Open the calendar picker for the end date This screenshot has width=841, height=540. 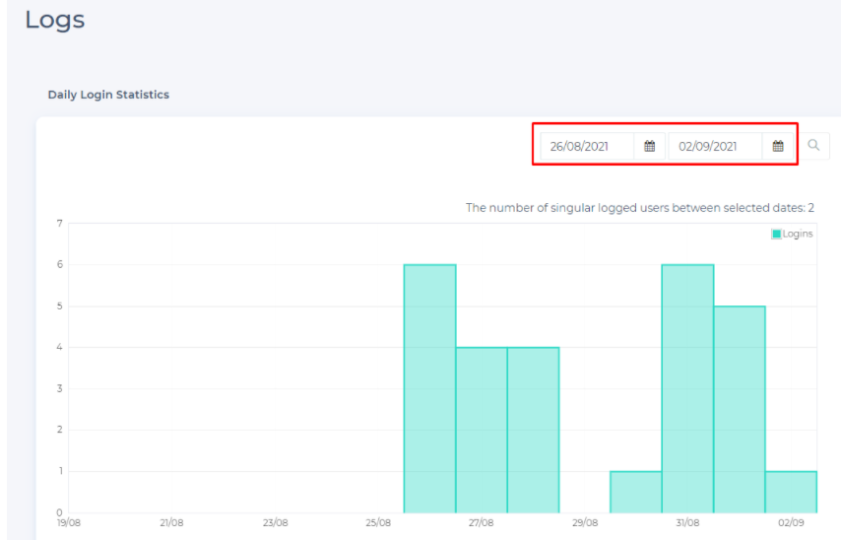tap(778, 147)
